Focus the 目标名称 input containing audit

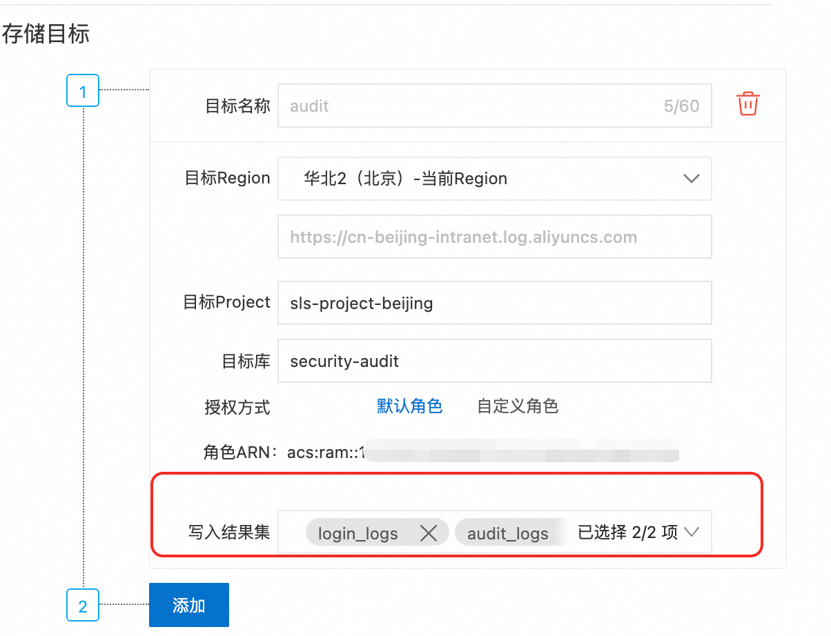click(494, 106)
